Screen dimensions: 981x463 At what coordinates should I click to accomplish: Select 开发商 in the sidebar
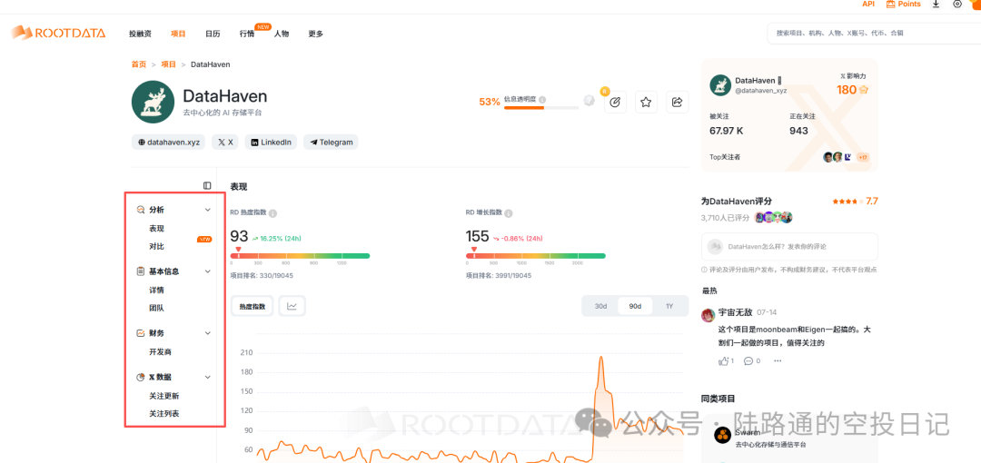[x=160, y=352]
